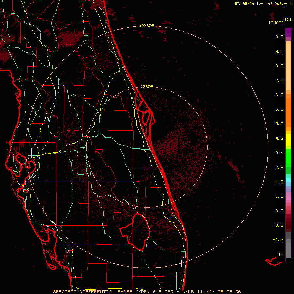The height and width of the screenshot is (294, 294).
Task: Click the 8.2 scale value
Action: [x=279, y=66]
